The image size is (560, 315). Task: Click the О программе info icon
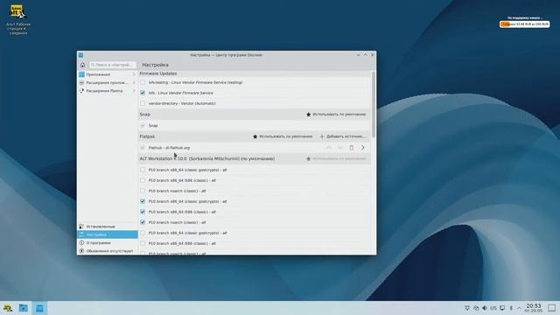[x=81, y=243]
